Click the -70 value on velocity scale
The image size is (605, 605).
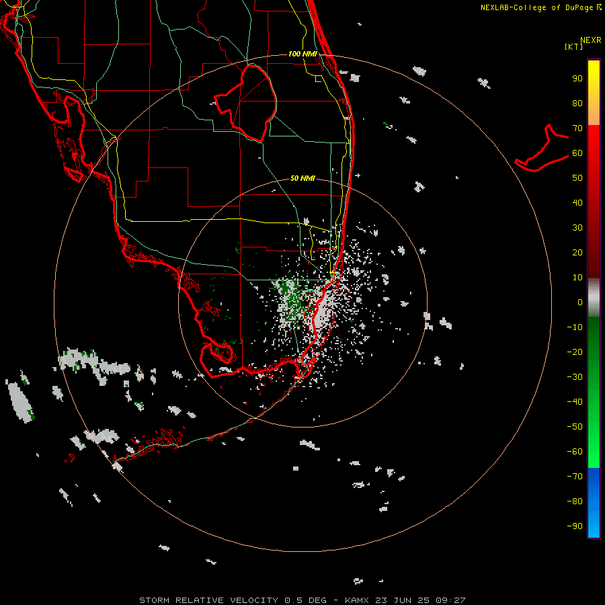tap(575, 476)
